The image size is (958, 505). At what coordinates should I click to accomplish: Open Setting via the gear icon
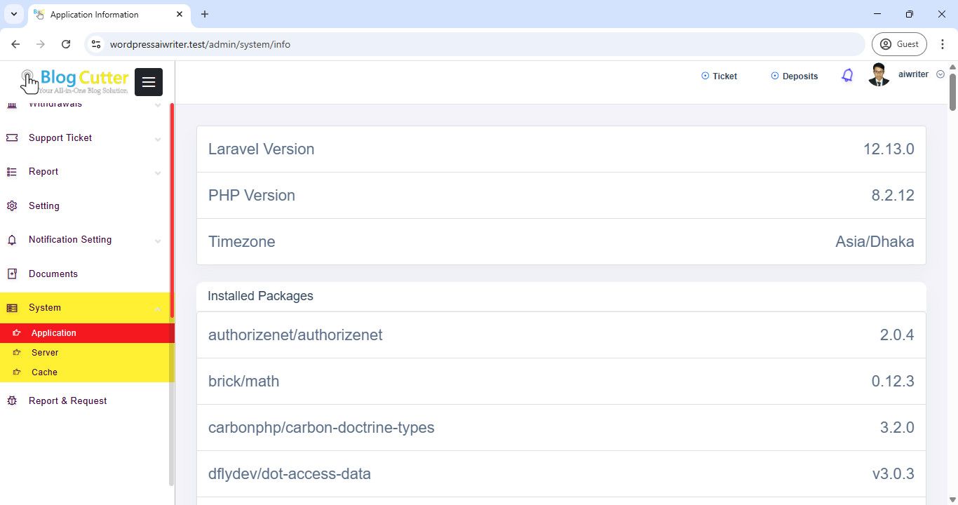click(12, 206)
